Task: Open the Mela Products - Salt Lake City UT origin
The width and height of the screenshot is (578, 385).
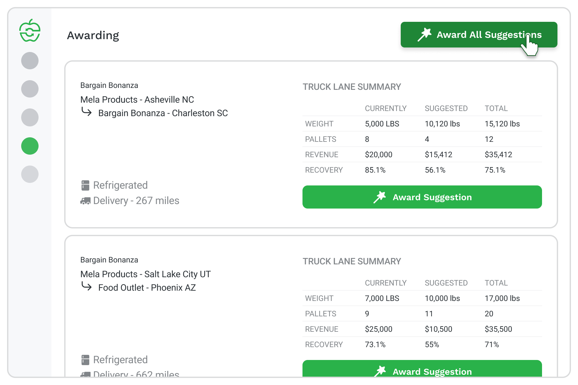Action: [145, 274]
